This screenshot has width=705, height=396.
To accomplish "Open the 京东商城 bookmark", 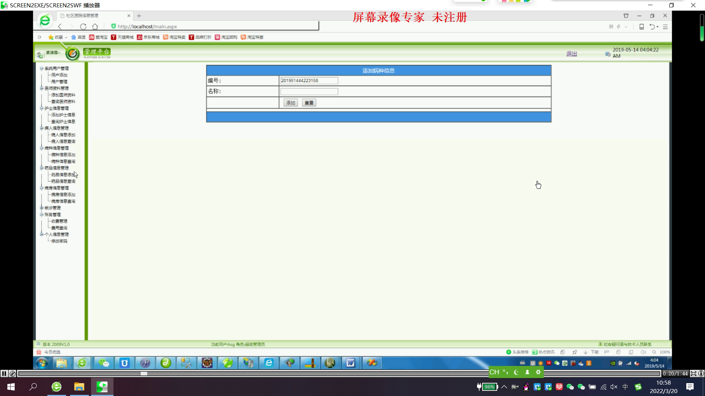I will tap(148, 37).
